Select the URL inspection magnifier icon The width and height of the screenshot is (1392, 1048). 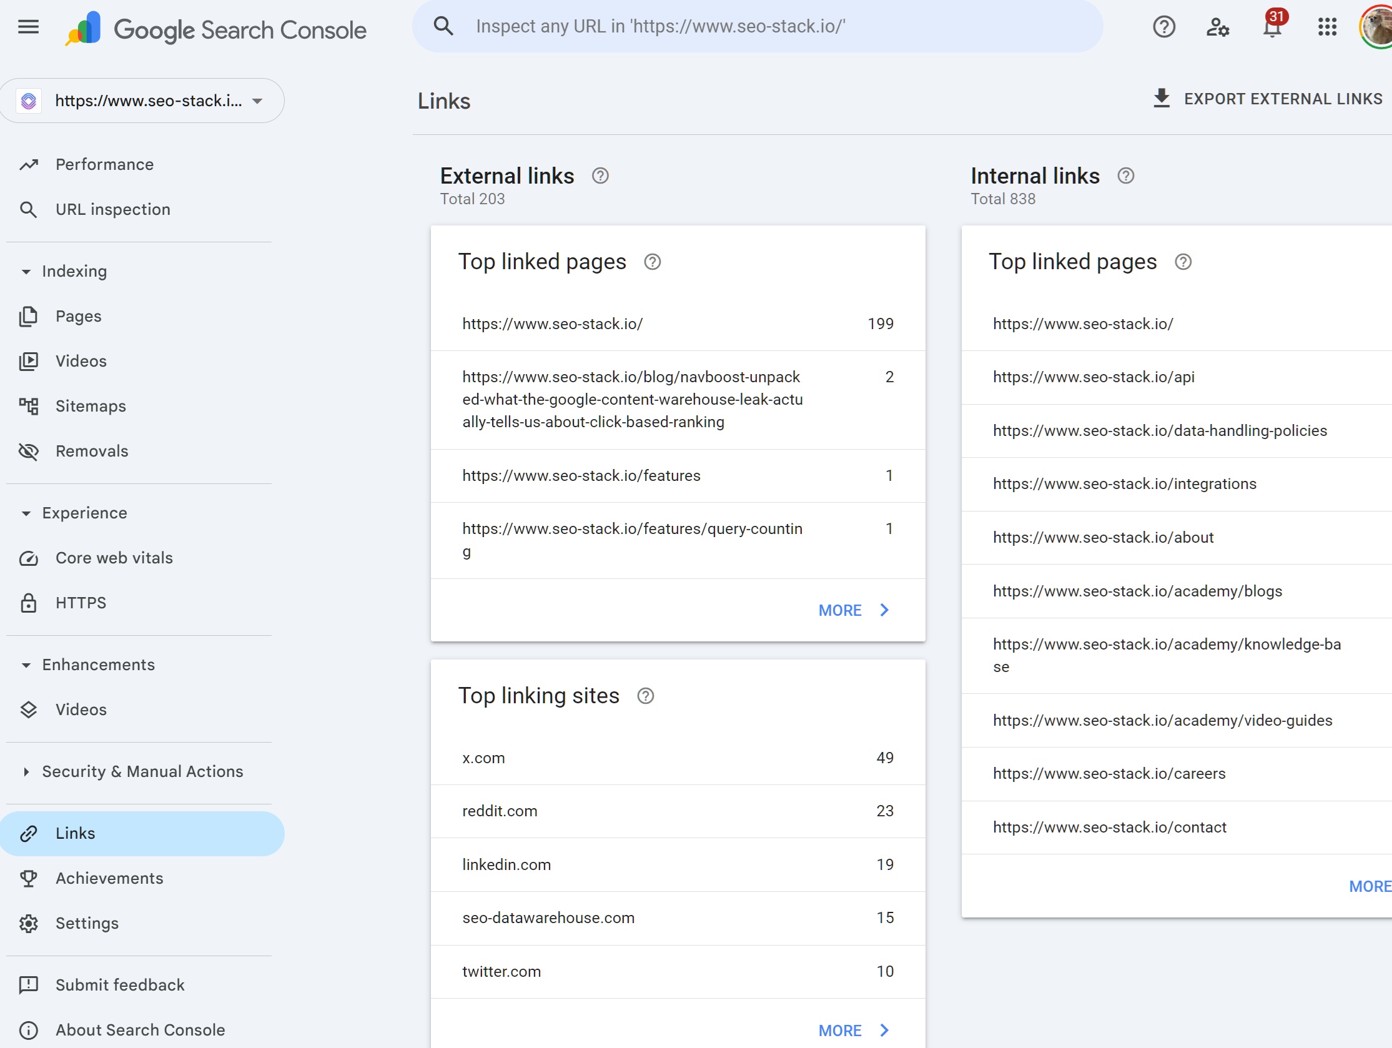pos(29,209)
